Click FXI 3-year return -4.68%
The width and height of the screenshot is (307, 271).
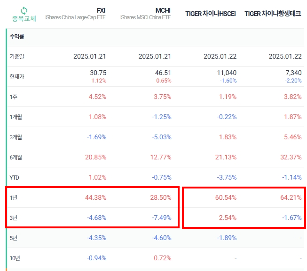pos(96,218)
